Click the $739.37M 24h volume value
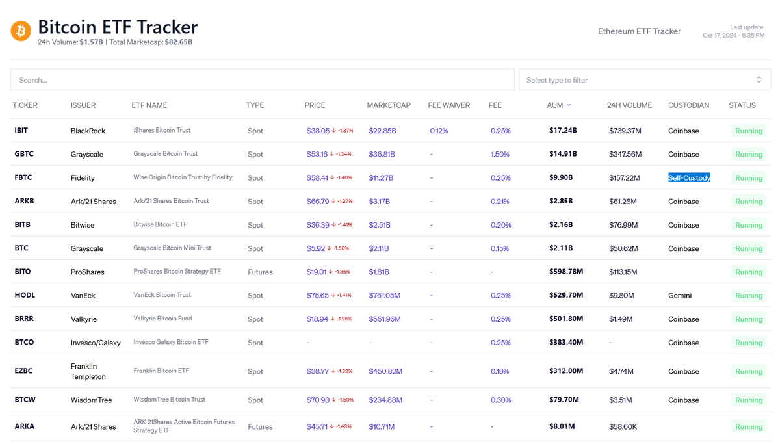780x444 pixels. 625,131
